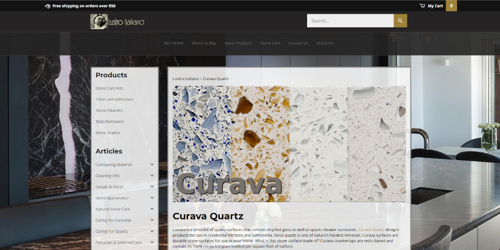This screenshot has height=250, width=500.
Task: Go to Where to Buy page
Action: click(x=204, y=43)
